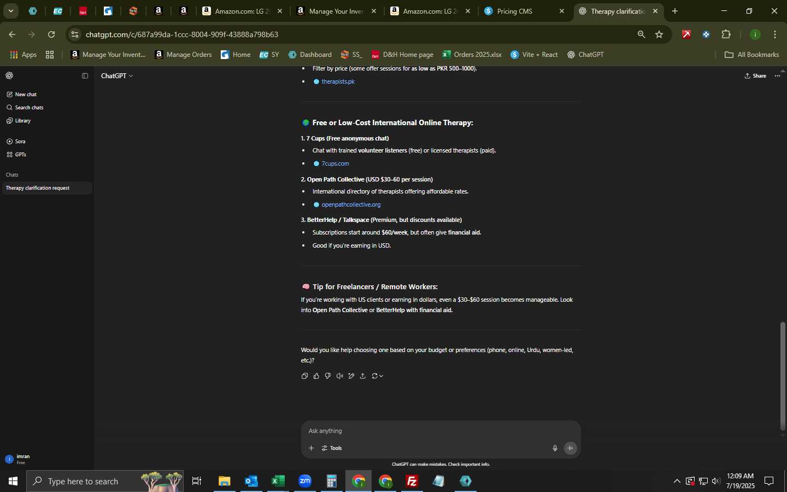This screenshot has width=787, height=492.
Task: Reload the current page
Action: coord(51,34)
